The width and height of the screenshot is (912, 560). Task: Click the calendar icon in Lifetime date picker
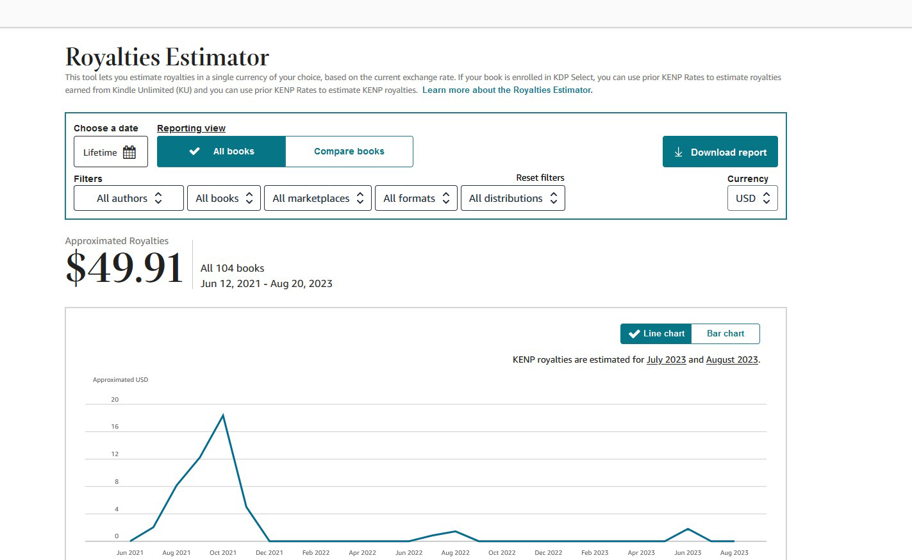coord(129,152)
